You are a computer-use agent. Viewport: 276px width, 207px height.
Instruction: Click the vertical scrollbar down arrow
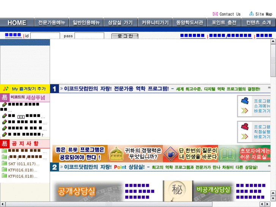(x=273, y=198)
